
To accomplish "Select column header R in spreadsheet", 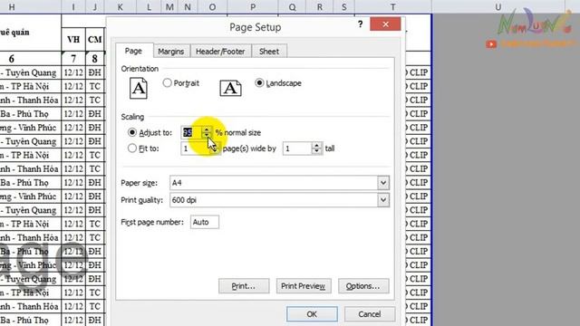I will (x=320, y=6).
